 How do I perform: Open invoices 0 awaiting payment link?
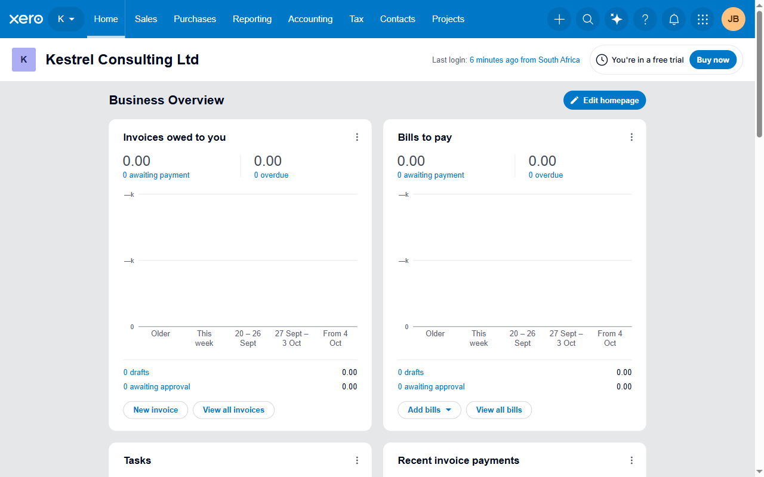click(156, 175)
